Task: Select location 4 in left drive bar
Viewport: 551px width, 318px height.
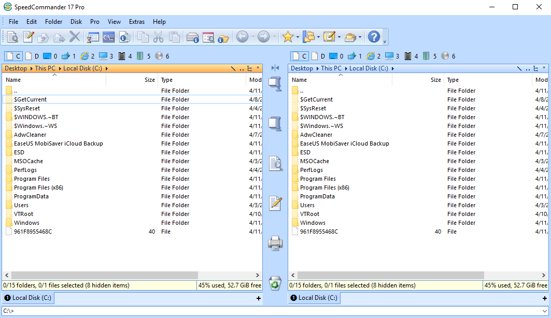Action: click(125, 56)
